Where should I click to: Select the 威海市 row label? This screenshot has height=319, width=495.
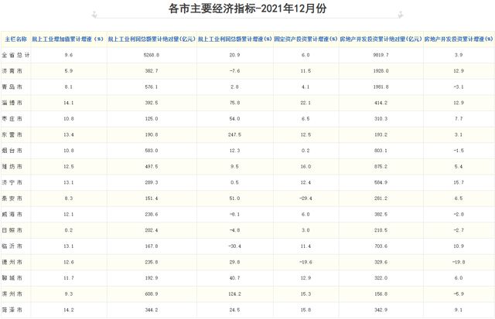point(12,215)
